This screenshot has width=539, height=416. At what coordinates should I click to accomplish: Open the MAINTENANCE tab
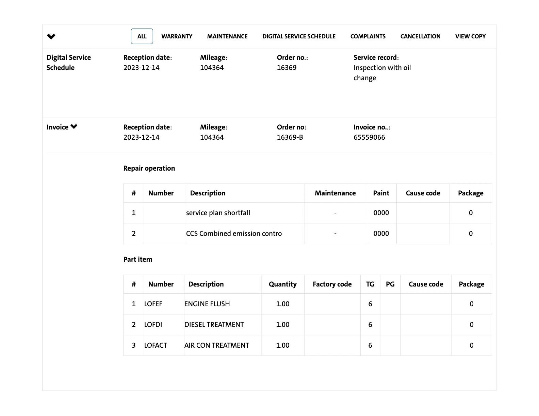pos(227,36)
